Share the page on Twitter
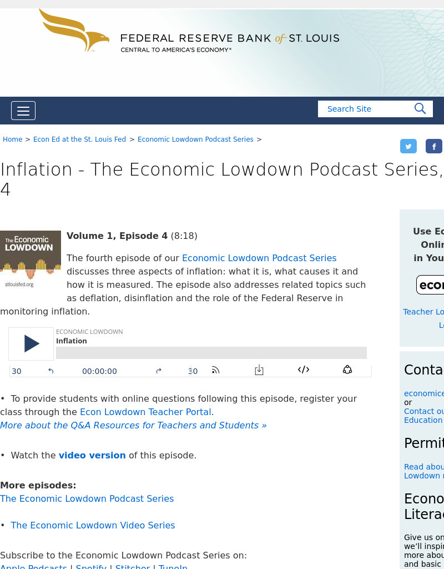 [408, 146]
